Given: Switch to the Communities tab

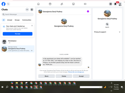Looking at the screenshot, I should [27, 20].
